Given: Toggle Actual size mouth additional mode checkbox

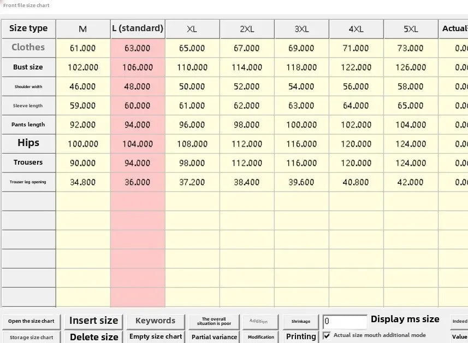Looking at the screenshot, I should click(327, 335).
